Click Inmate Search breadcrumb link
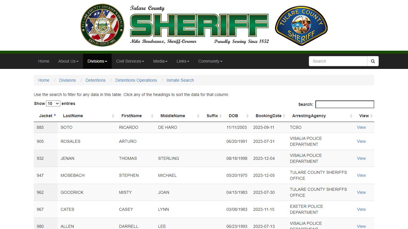 click(180, 80)
